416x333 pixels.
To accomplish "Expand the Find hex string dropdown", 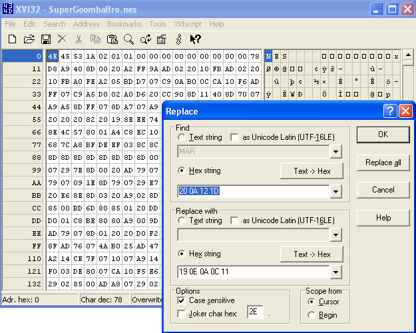I will (x=336, y=192).
